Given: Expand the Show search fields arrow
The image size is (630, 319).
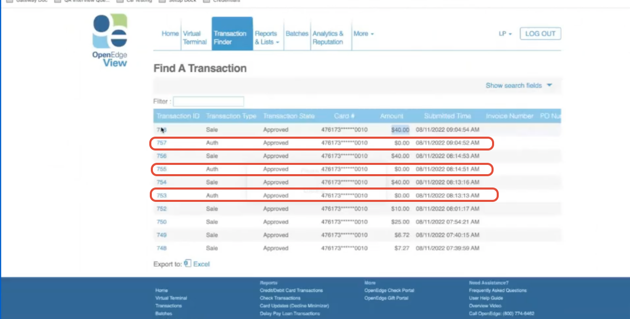Looking at the screenshot, I should pos(549,85).
